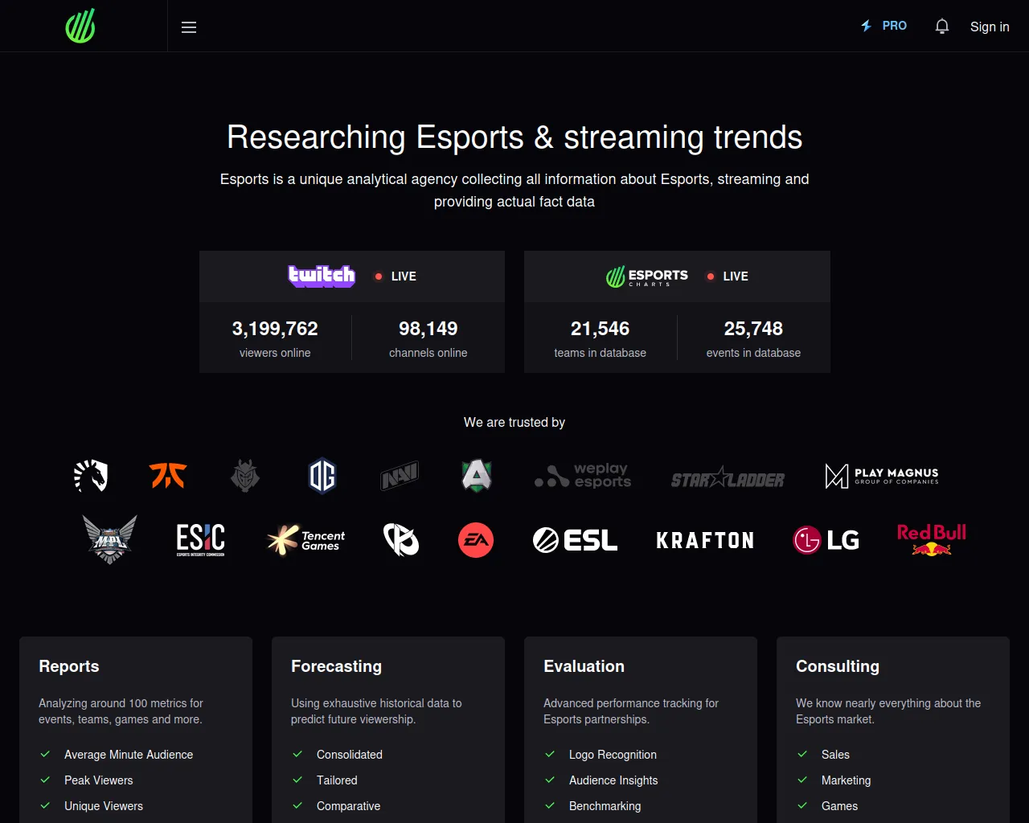Click the Play Magnus logo
This screenshot has width=1029, height=823.
(882, 476)
